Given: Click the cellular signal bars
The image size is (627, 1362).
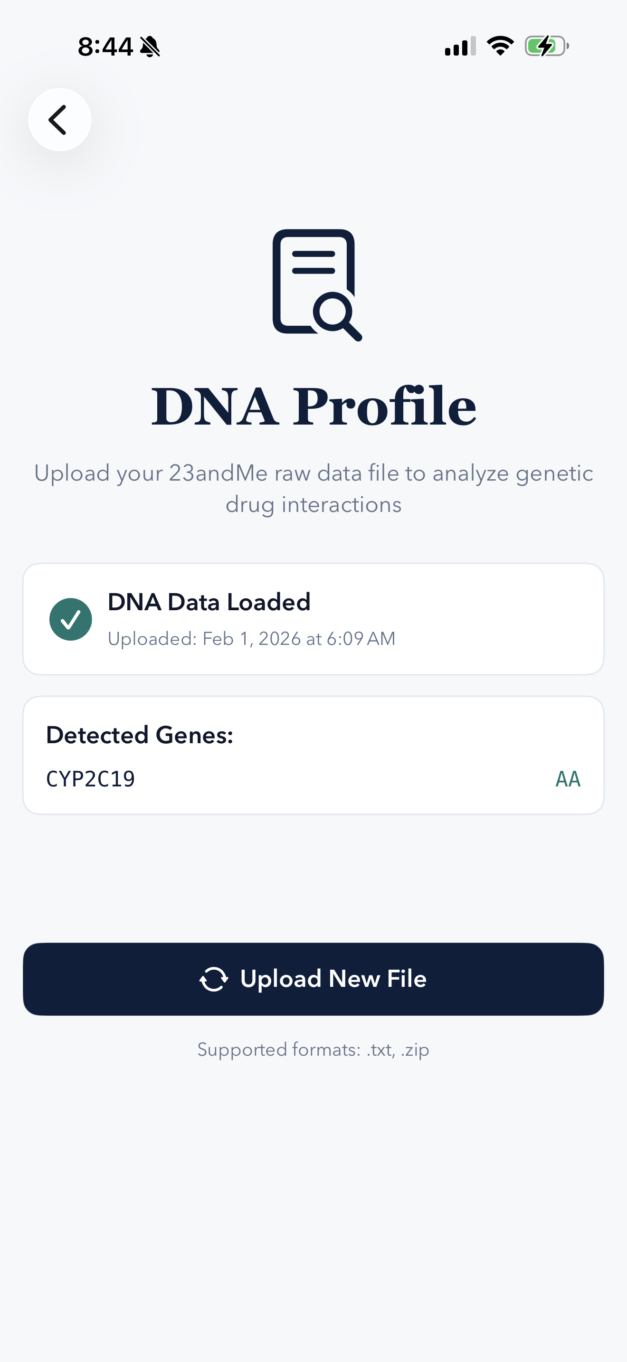Looking at the screenshot, I should [x=460, y=46].
